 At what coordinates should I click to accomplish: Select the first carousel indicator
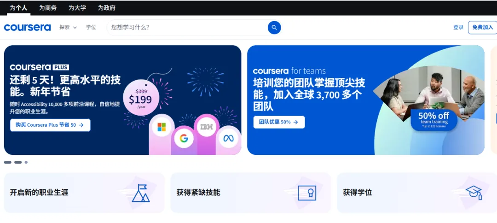tap(8, 162)
